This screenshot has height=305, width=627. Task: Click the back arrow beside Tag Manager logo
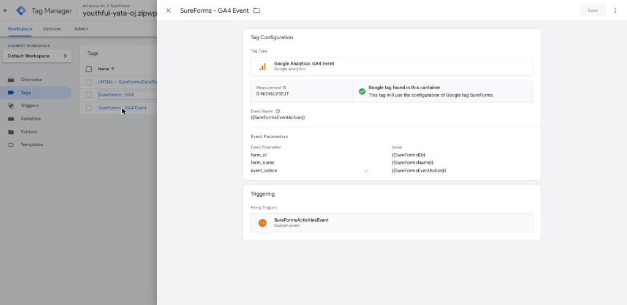[x=5, y=11]
